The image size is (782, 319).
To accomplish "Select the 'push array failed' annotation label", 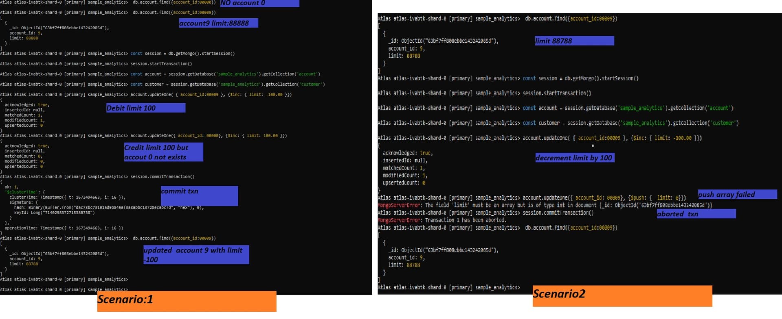I will pos(737,194).
